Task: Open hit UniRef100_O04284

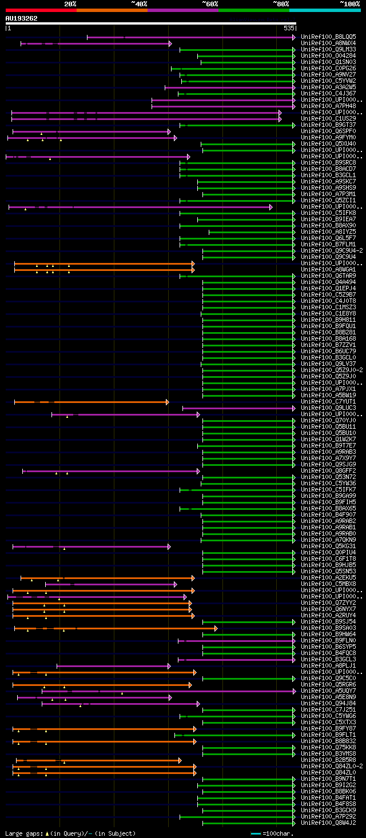Action: tap(328, 56)
